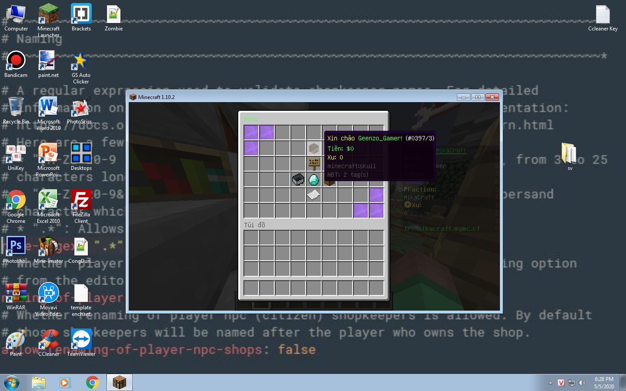Open File Explorer from the taskbar
Viewport: 626px width, 391px height.
[x=39, y=382]
